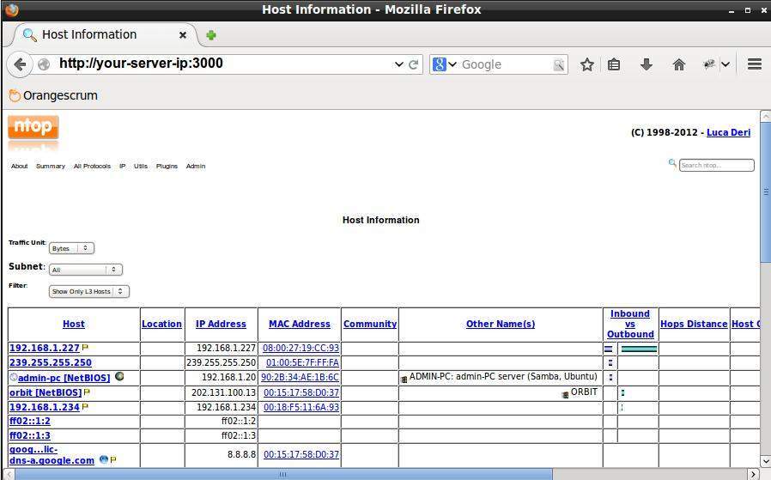Open the URL history dropdown arrow
Image resolution: width=771 pixels, height=480 pixels.
coord(398,64)
